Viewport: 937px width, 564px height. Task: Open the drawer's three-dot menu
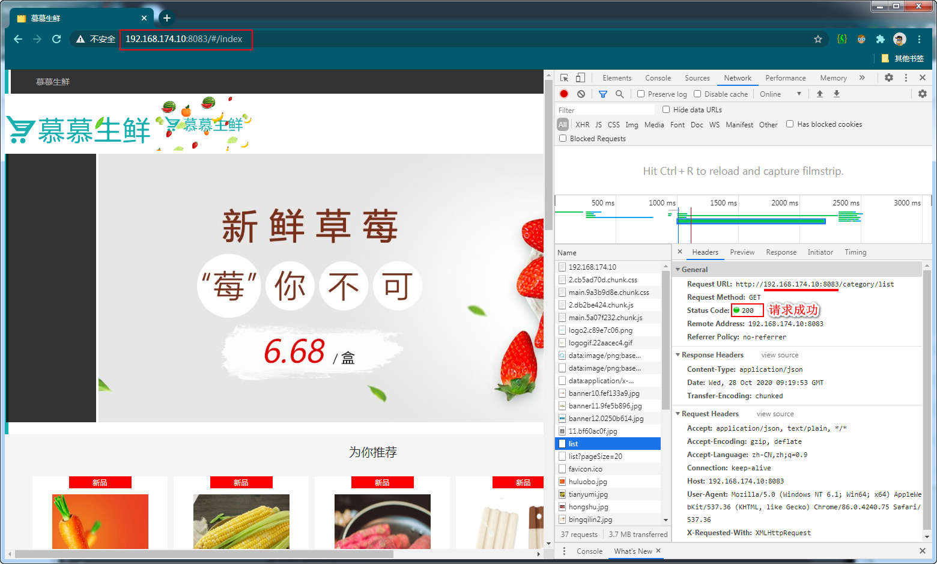tap(564, 551)
